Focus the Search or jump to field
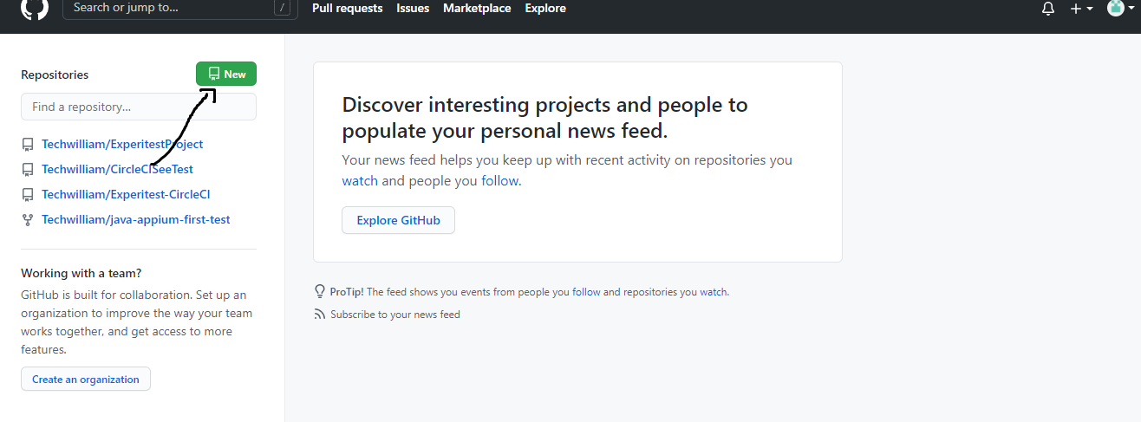 pos(180,8)
